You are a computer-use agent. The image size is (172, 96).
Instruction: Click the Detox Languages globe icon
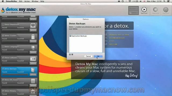[x=33, y=48]
